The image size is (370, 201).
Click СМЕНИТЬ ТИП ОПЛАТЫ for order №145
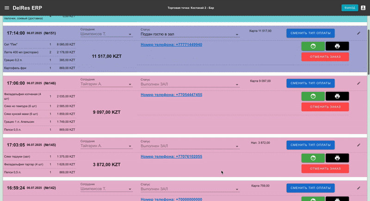pos(310,145)
